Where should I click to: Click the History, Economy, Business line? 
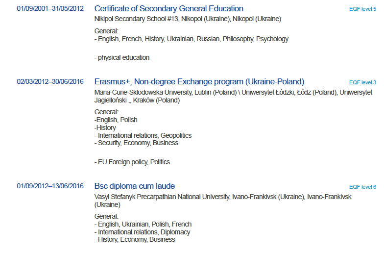tap(135, 240)
